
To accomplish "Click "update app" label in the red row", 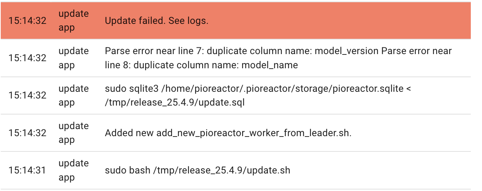I will pyautogui.click(x=73, y=21).
